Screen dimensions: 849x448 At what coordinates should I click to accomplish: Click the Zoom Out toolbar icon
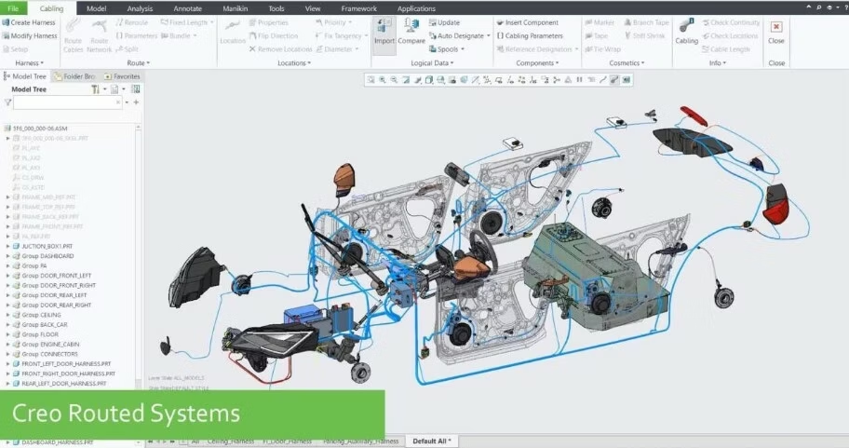click(394, 80)
